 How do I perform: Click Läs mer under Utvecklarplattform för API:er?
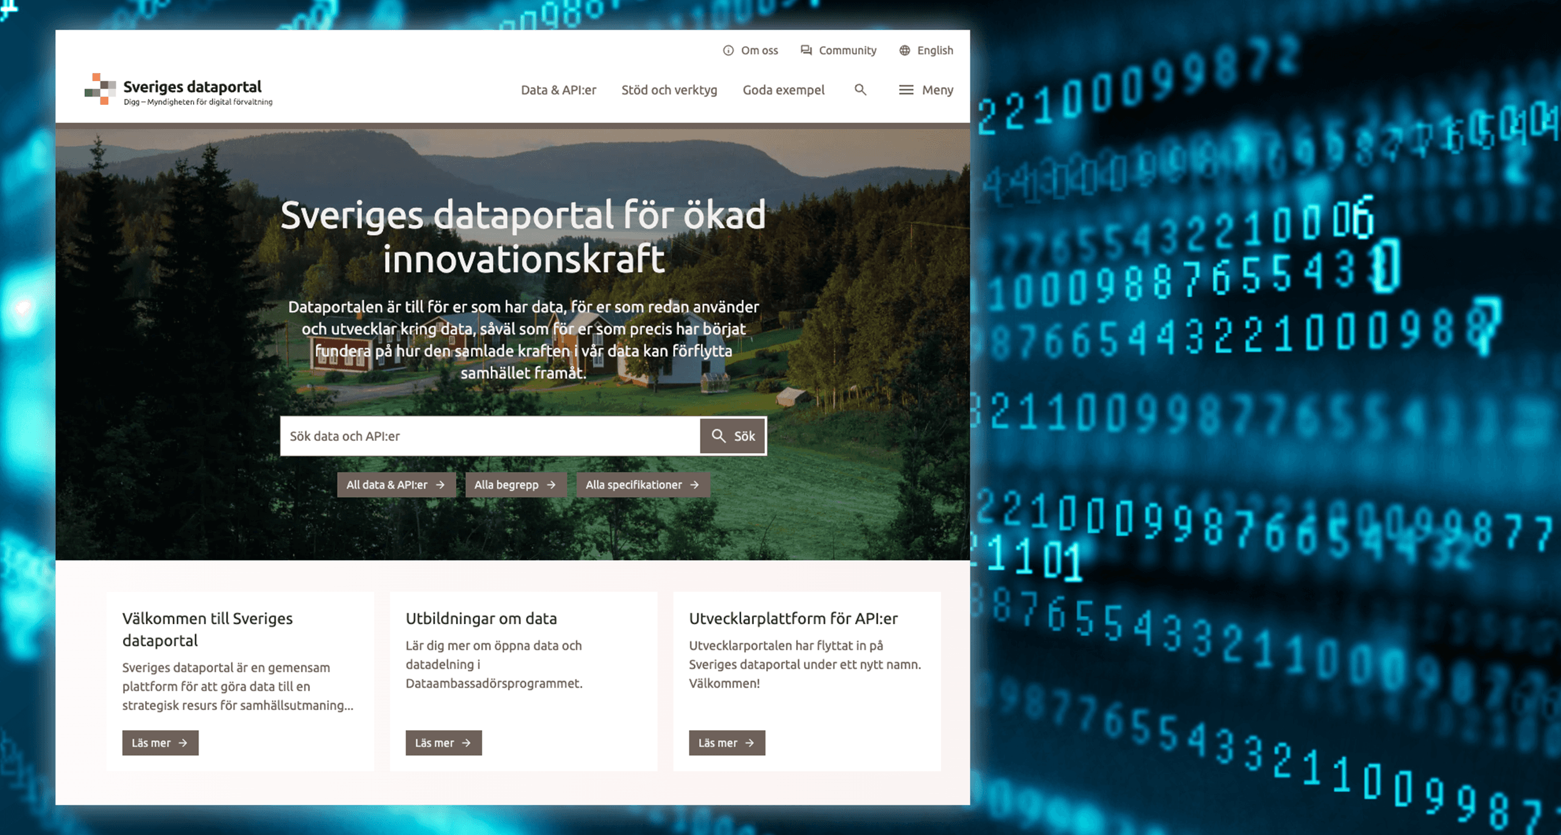[727, 742]
